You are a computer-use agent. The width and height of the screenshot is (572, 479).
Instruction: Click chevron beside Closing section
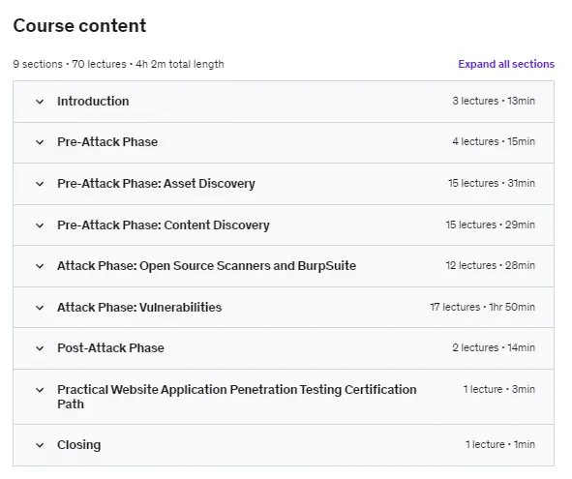click(x=40, y=445)
